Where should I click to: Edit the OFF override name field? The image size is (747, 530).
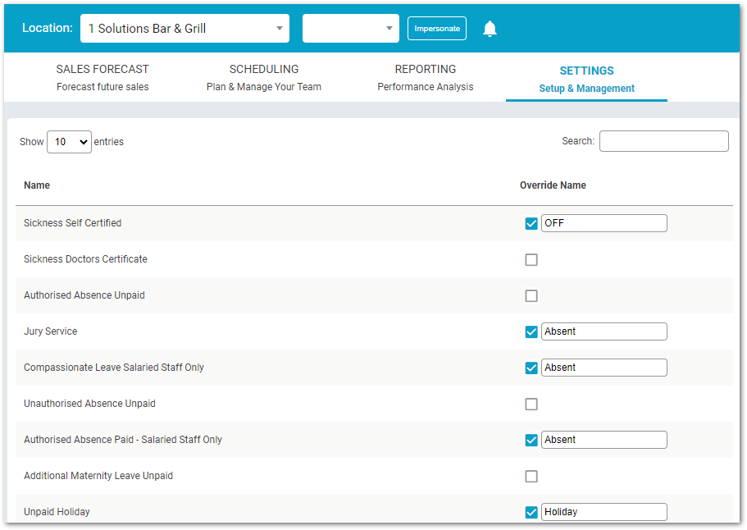click(x=604, y=223)
